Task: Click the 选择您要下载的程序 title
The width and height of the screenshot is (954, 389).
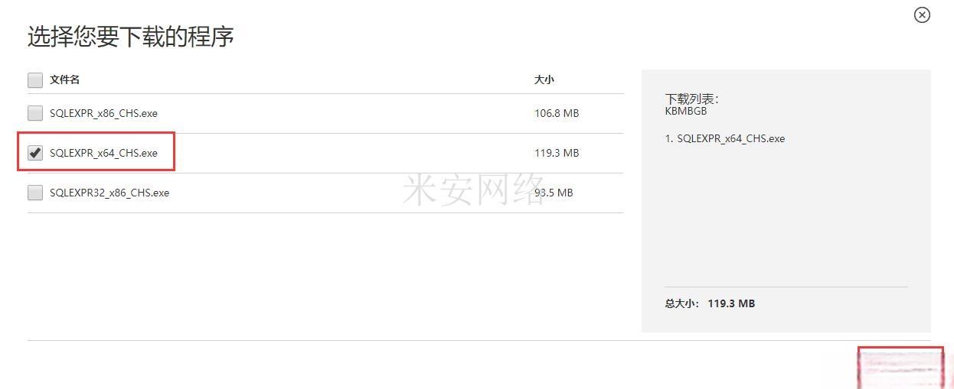Action: point(131,36)
